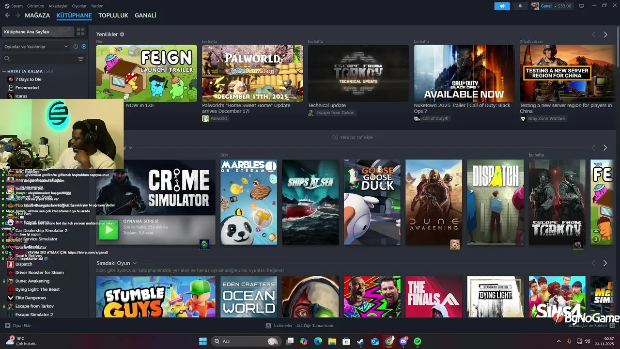Viewport: 620px width, 349px height.
Task: Click the Big Picture mode monitor icon
Action: point(582,6)
